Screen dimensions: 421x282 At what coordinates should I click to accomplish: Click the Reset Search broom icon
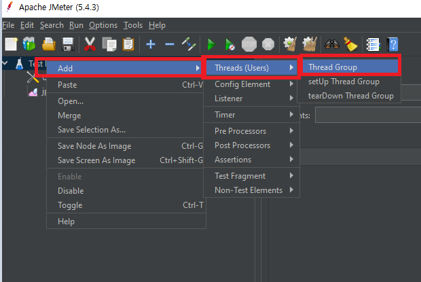pyautogui.click(x=350, y=44)
